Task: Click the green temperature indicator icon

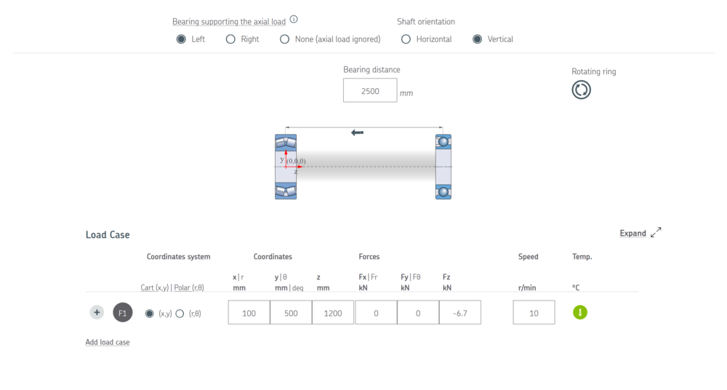Action: [x=580, y=312]
